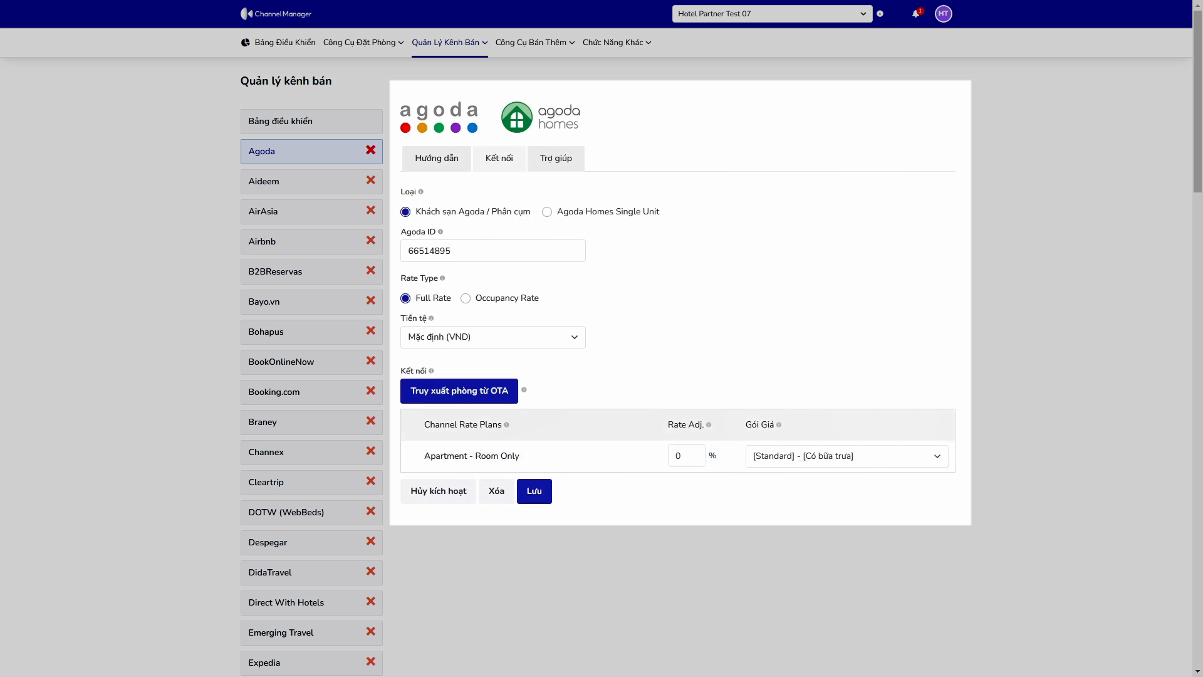Click the red X beside Direct With Hotels
1203x677 pixels.
tap(371, 602)
